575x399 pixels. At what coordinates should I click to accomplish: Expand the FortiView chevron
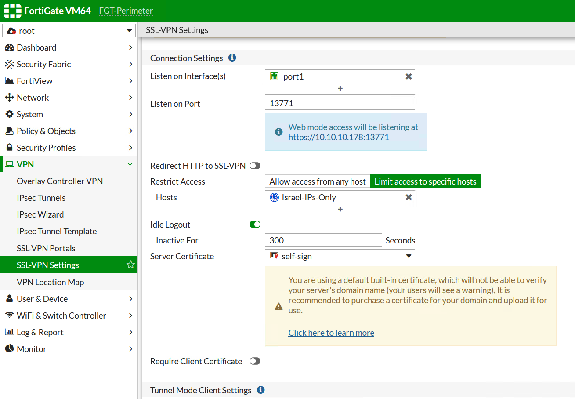(130, 81)
